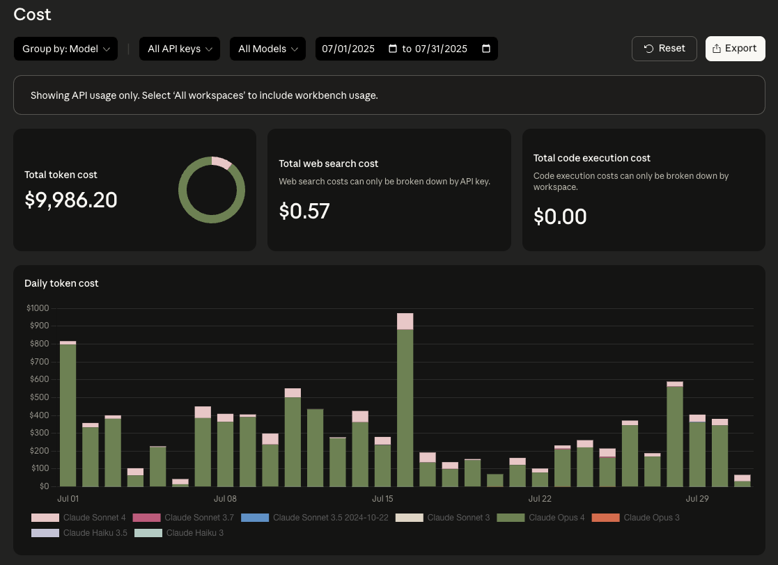Click the Reset button
The height and width of the screenshot is (565, 778).
(x=664, y=48)
